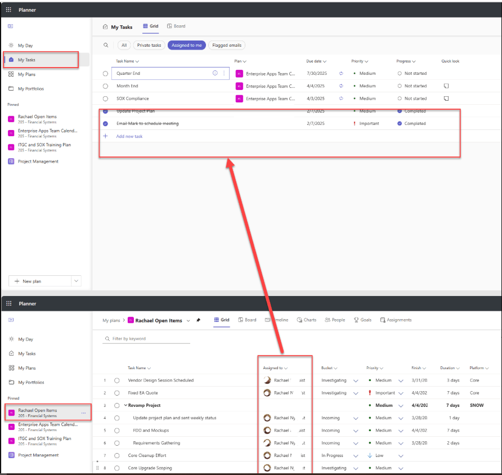Open Bucket dropdown for Vendor Design Session row
The height and width of the screenshot is (475, 502).
356,380
